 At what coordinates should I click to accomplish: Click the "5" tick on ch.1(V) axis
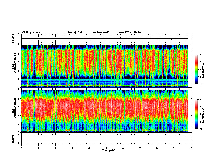19,34
